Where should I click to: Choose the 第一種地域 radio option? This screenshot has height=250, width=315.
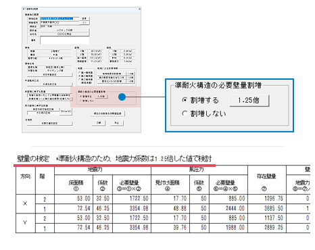pyautogui.click(x=80, y=72)
